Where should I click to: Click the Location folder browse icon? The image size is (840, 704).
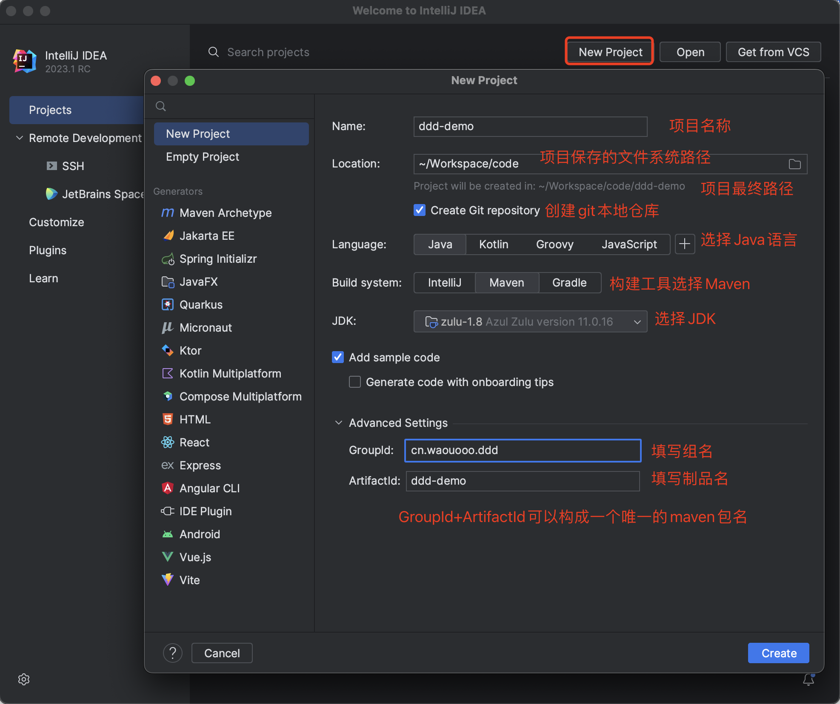(794, 164)
